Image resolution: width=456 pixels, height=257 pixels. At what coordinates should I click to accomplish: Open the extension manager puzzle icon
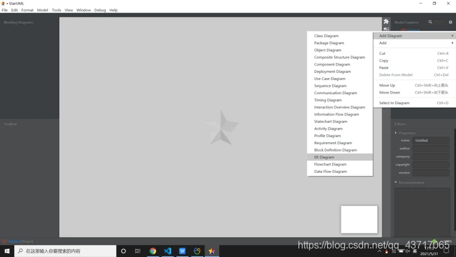tap(386, 22)
